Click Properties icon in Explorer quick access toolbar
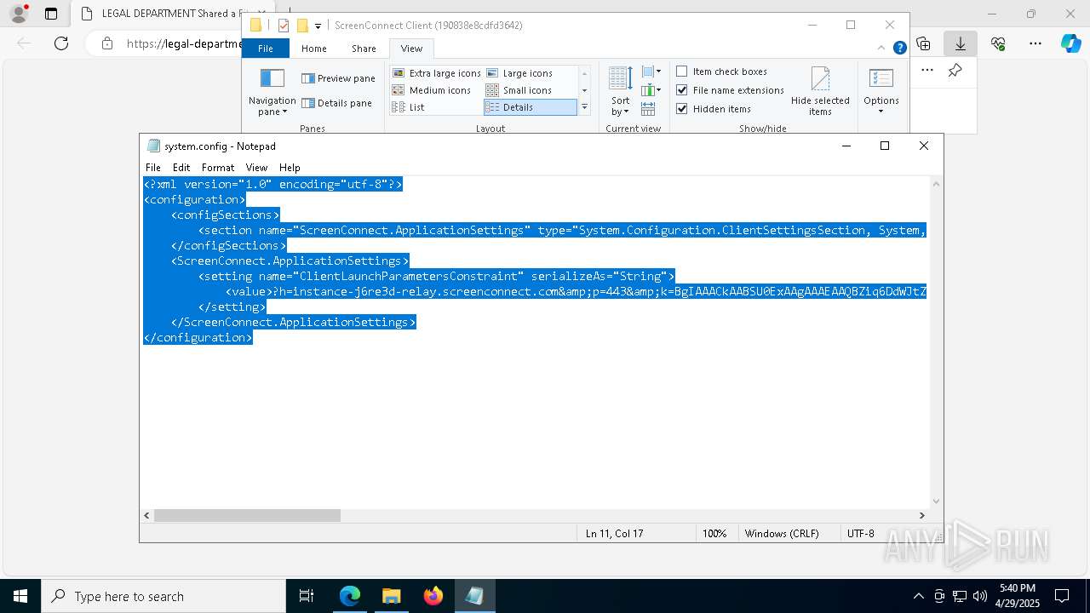1090x613 pixels. tap(284, 26)
